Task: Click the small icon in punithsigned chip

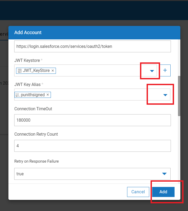Action: click(x=18, y=95)
